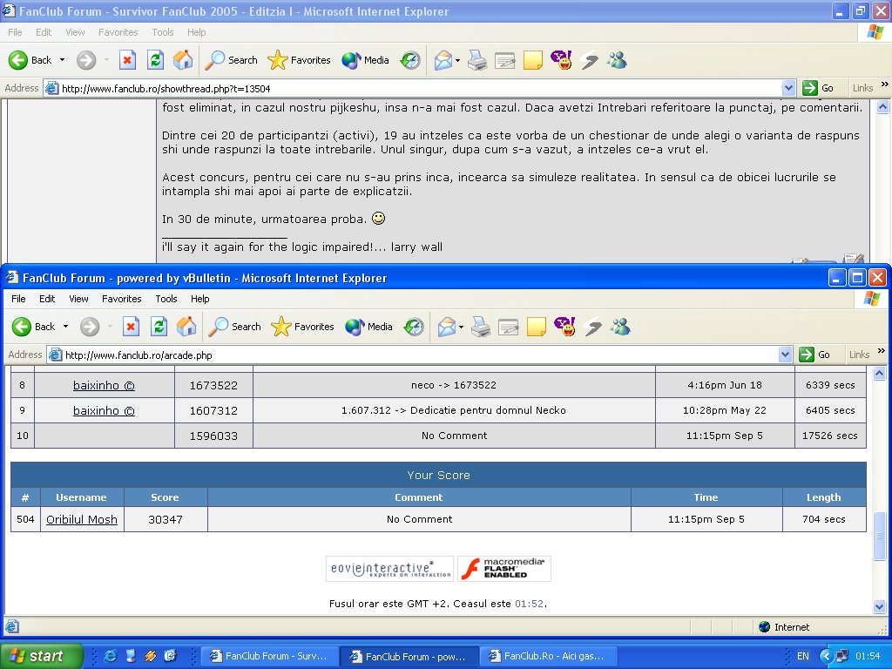Expand Back history dropdown in Survivor window
The image size is (892, 669).
pos(62,60)
